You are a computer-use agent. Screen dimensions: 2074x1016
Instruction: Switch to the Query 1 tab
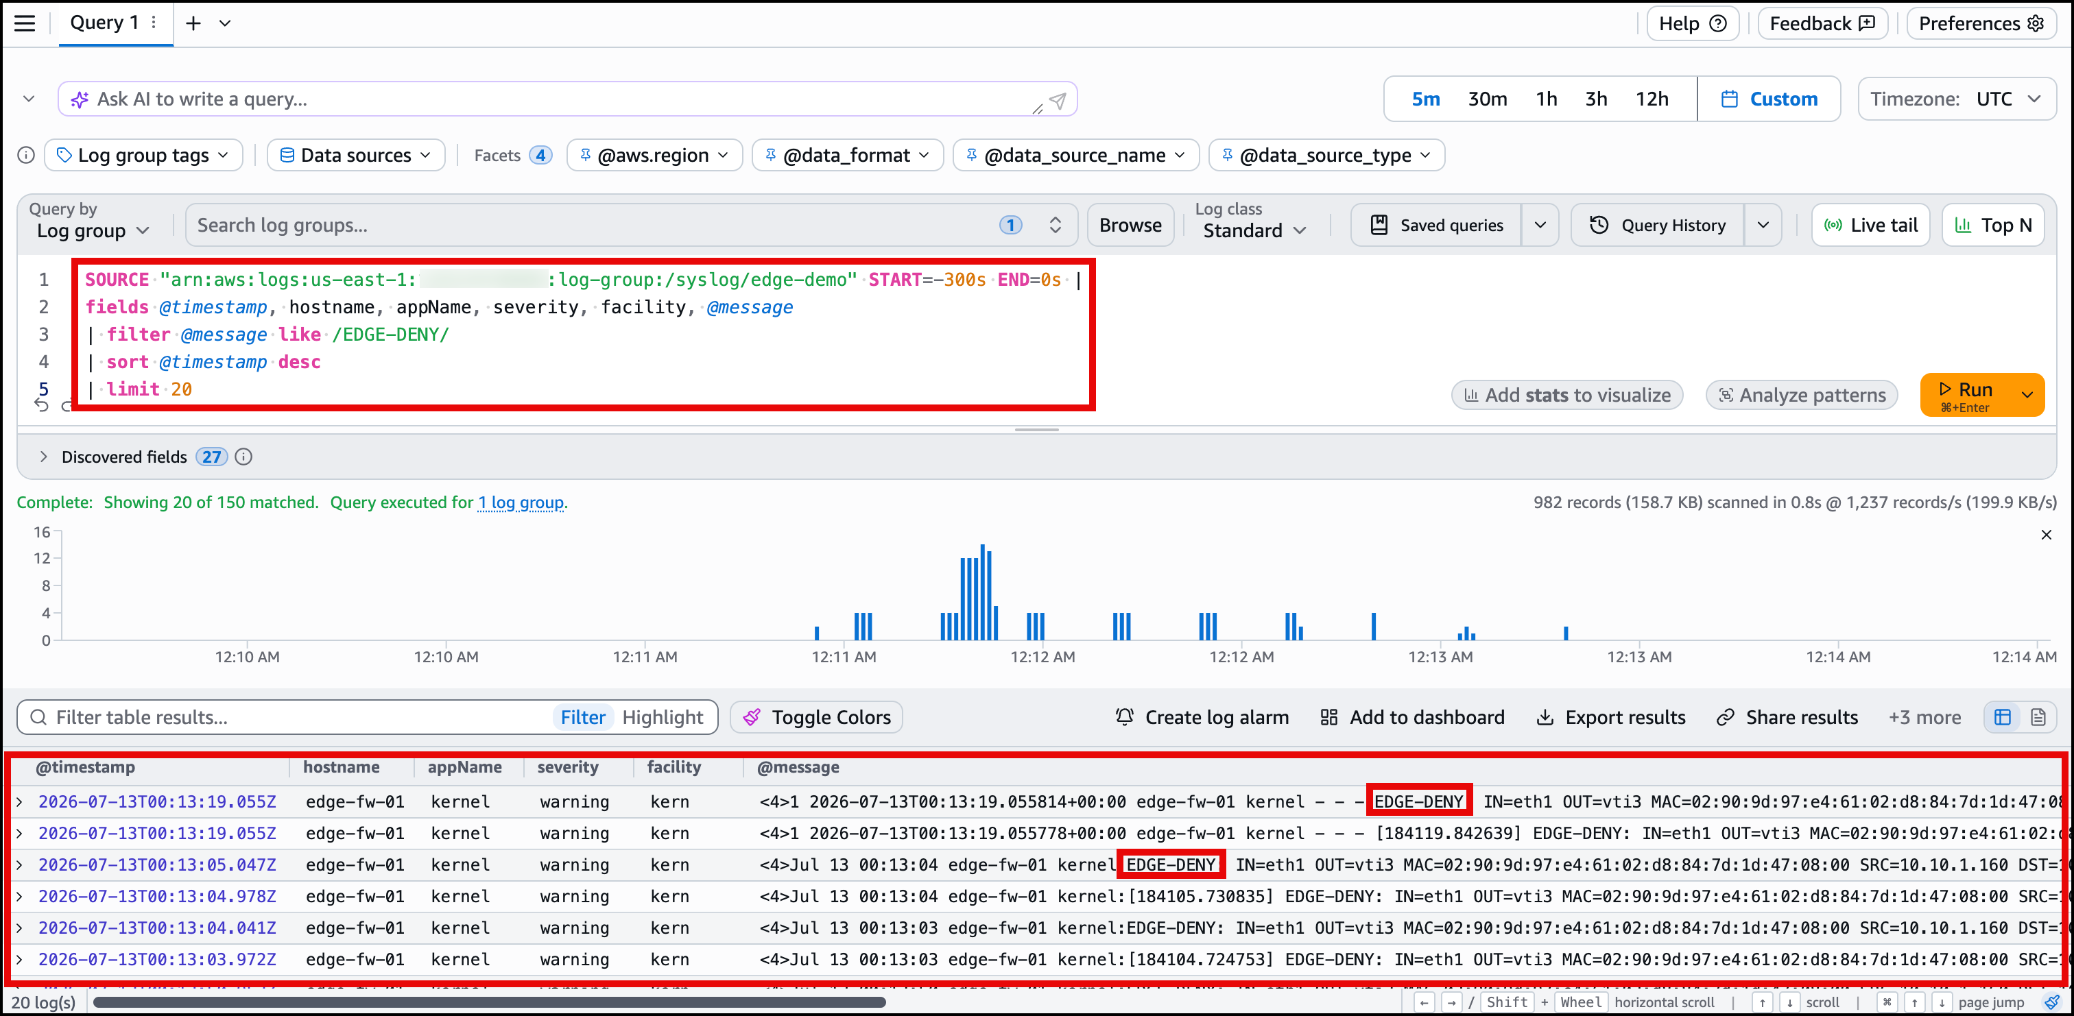pos(104,23)
